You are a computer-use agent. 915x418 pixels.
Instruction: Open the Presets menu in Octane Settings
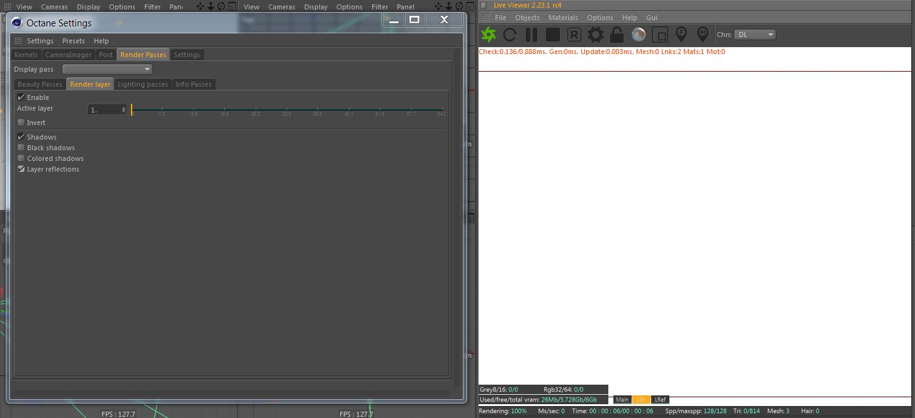pyautogui.click(x=74, y=41)
